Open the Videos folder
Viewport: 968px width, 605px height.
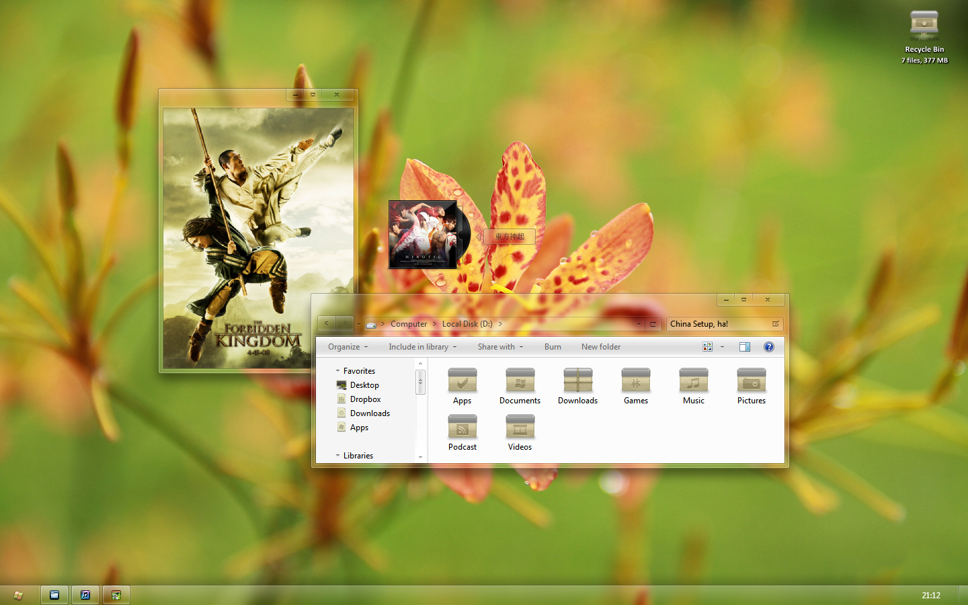click(520, 433)
